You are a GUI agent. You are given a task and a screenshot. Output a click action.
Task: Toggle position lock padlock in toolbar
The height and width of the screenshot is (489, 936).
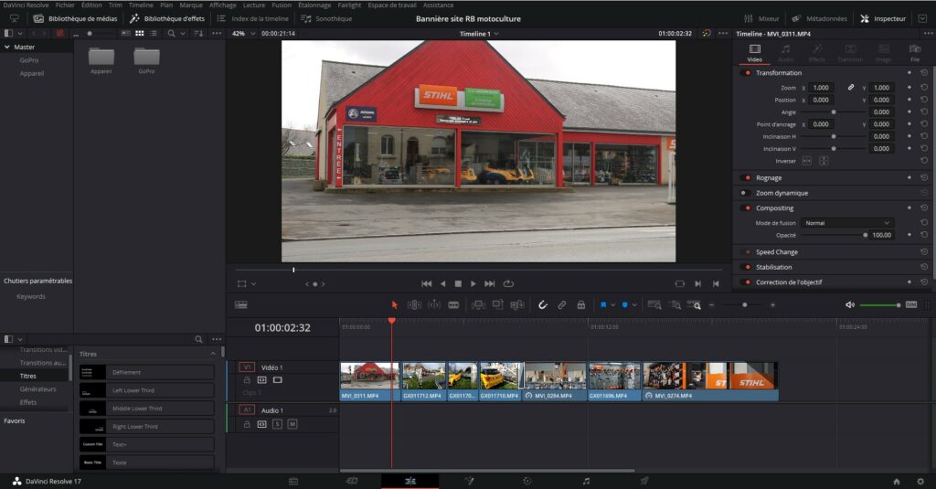[x=580, y=305]
